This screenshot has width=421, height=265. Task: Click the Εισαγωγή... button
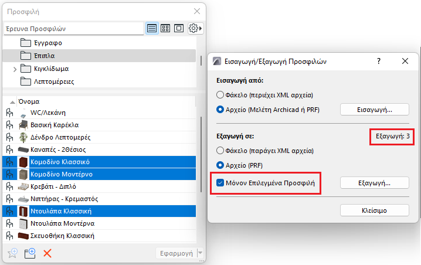click(x=375, y=109)
